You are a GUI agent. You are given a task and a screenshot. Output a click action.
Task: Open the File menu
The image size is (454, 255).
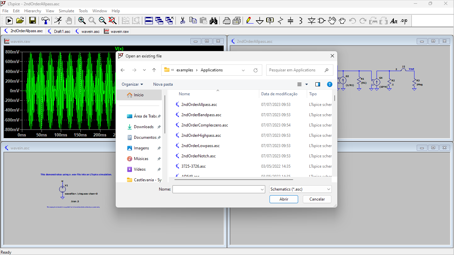click(x=5, y=11)
